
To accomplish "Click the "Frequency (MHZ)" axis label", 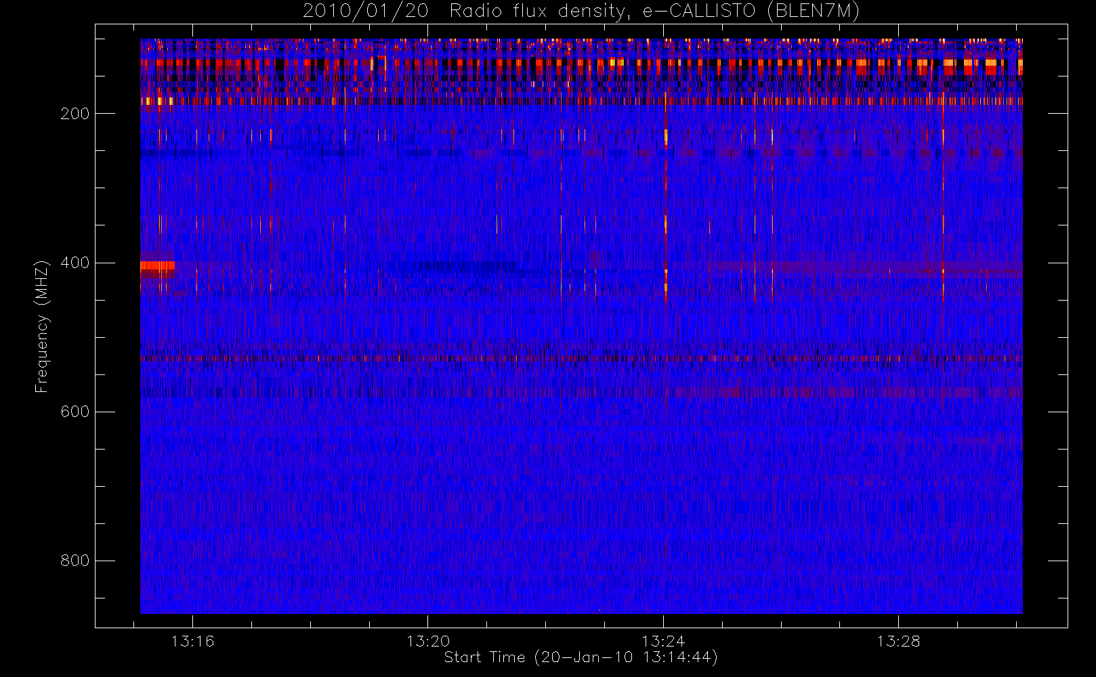I will tap(42, 326).
